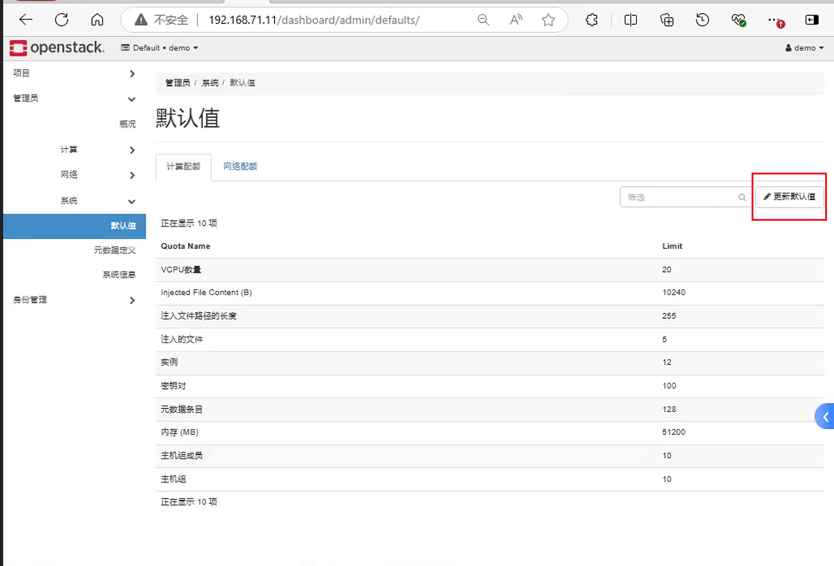Viewport: 834px width, 566px height.
Task: Click 系统 in the breadcrumb
Action: (210, 82)
